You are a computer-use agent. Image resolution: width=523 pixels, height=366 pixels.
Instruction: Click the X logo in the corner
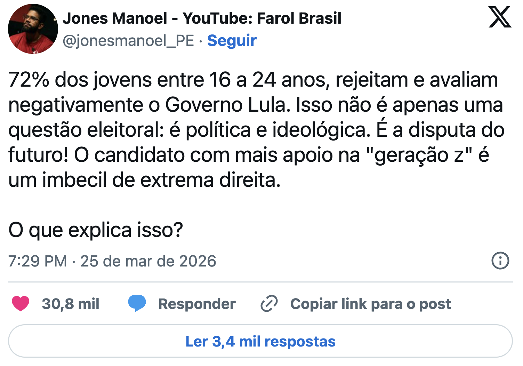pos(500,17)
